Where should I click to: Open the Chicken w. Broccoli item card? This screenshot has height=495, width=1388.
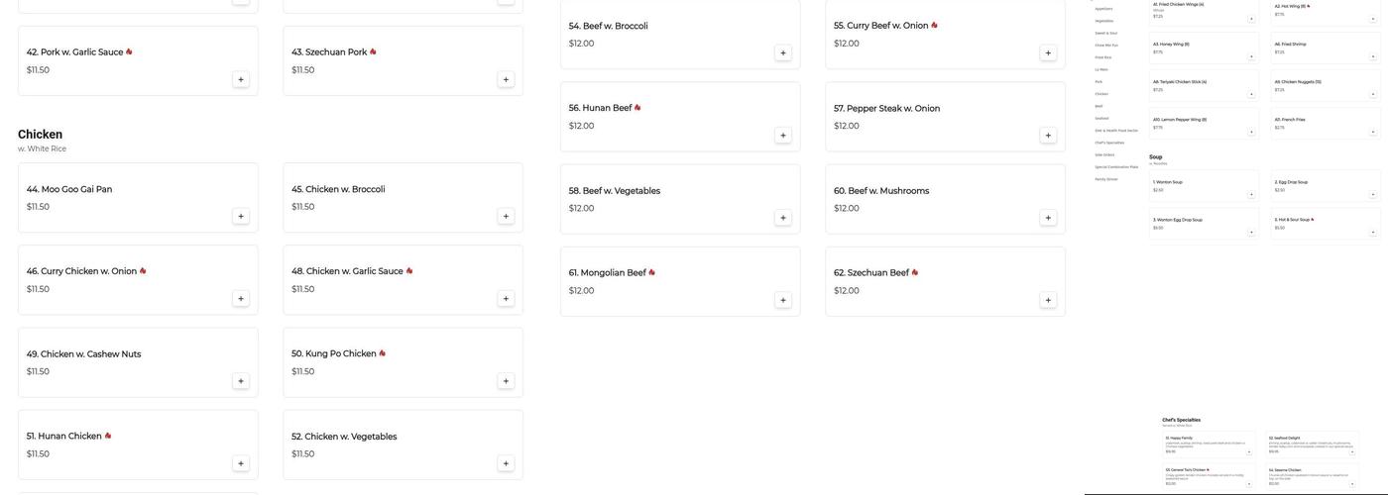[x=403, y=198]
